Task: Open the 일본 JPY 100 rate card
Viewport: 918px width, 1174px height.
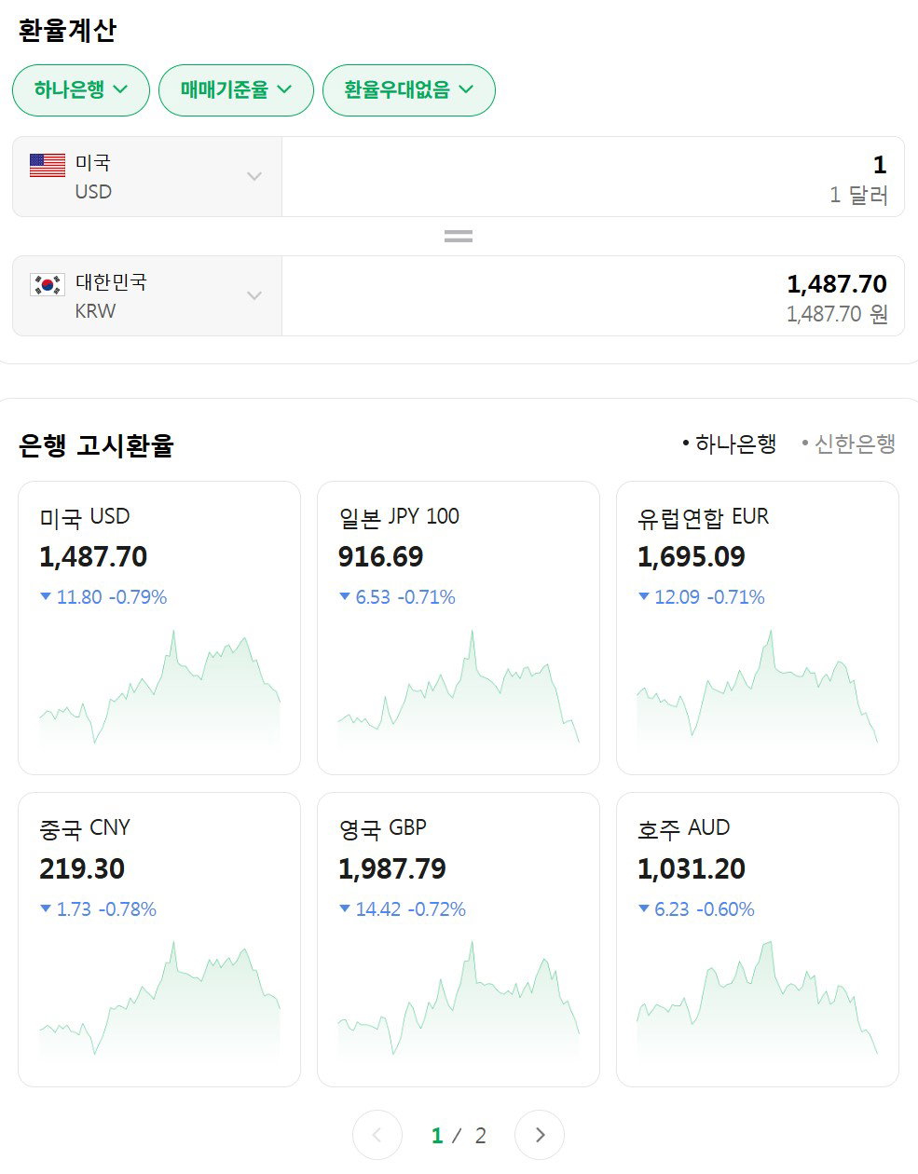Action: click(459, 628)
